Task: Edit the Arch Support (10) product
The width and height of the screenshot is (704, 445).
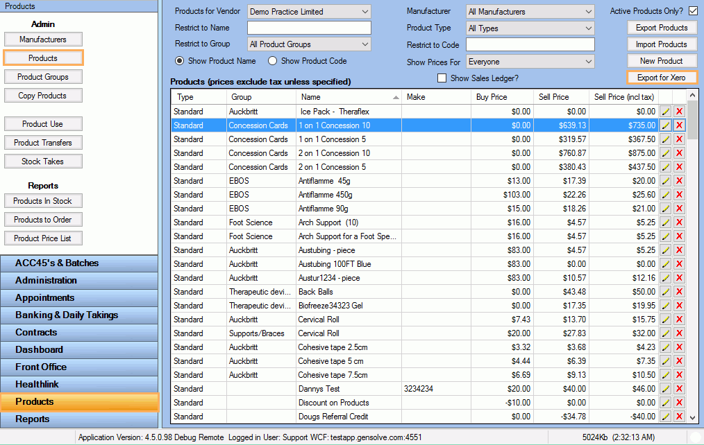Action: (665, 222)
